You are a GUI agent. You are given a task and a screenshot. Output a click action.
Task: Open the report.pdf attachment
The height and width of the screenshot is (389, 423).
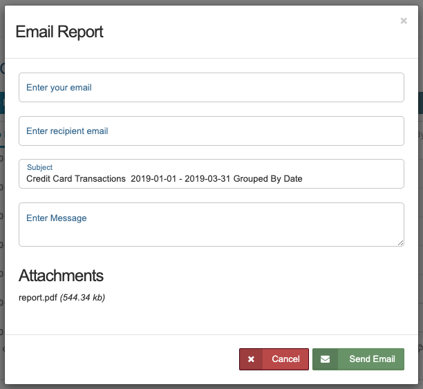click(x=38, y=298)
